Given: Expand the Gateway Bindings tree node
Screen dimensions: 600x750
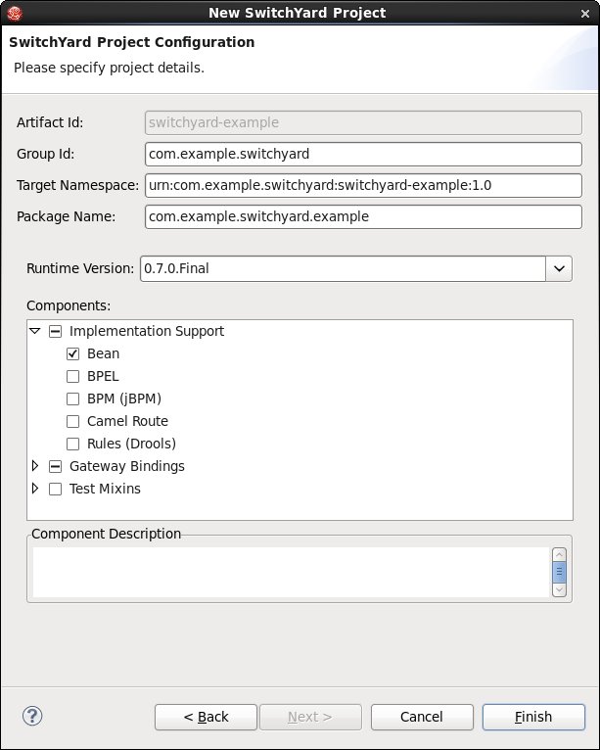Looking at the screenshot, I should [35, 466].
